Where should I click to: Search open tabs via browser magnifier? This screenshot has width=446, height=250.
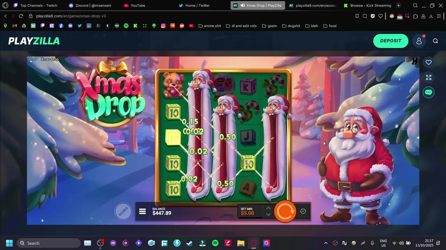click(415, 6)
